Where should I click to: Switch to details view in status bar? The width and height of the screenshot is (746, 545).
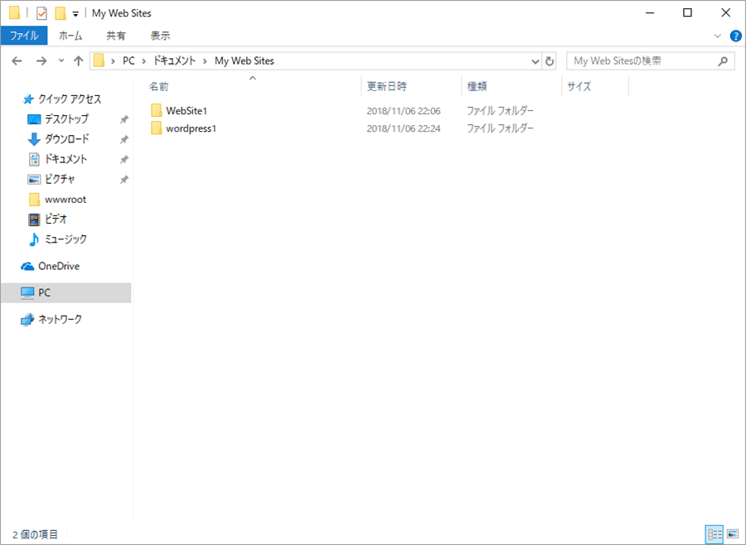715,534
